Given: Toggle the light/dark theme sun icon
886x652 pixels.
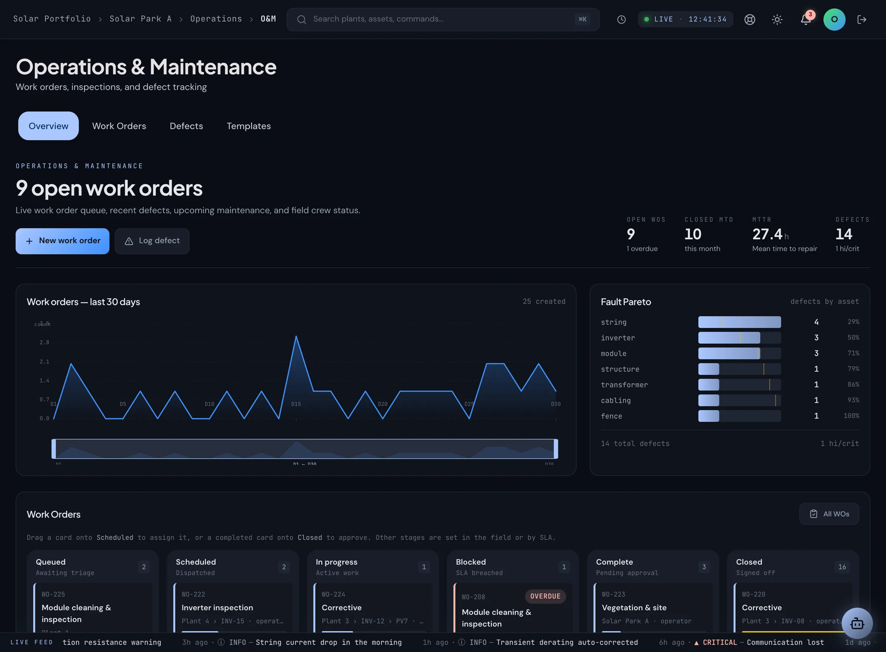Looking at the screenshot, I should click(777, 19).
